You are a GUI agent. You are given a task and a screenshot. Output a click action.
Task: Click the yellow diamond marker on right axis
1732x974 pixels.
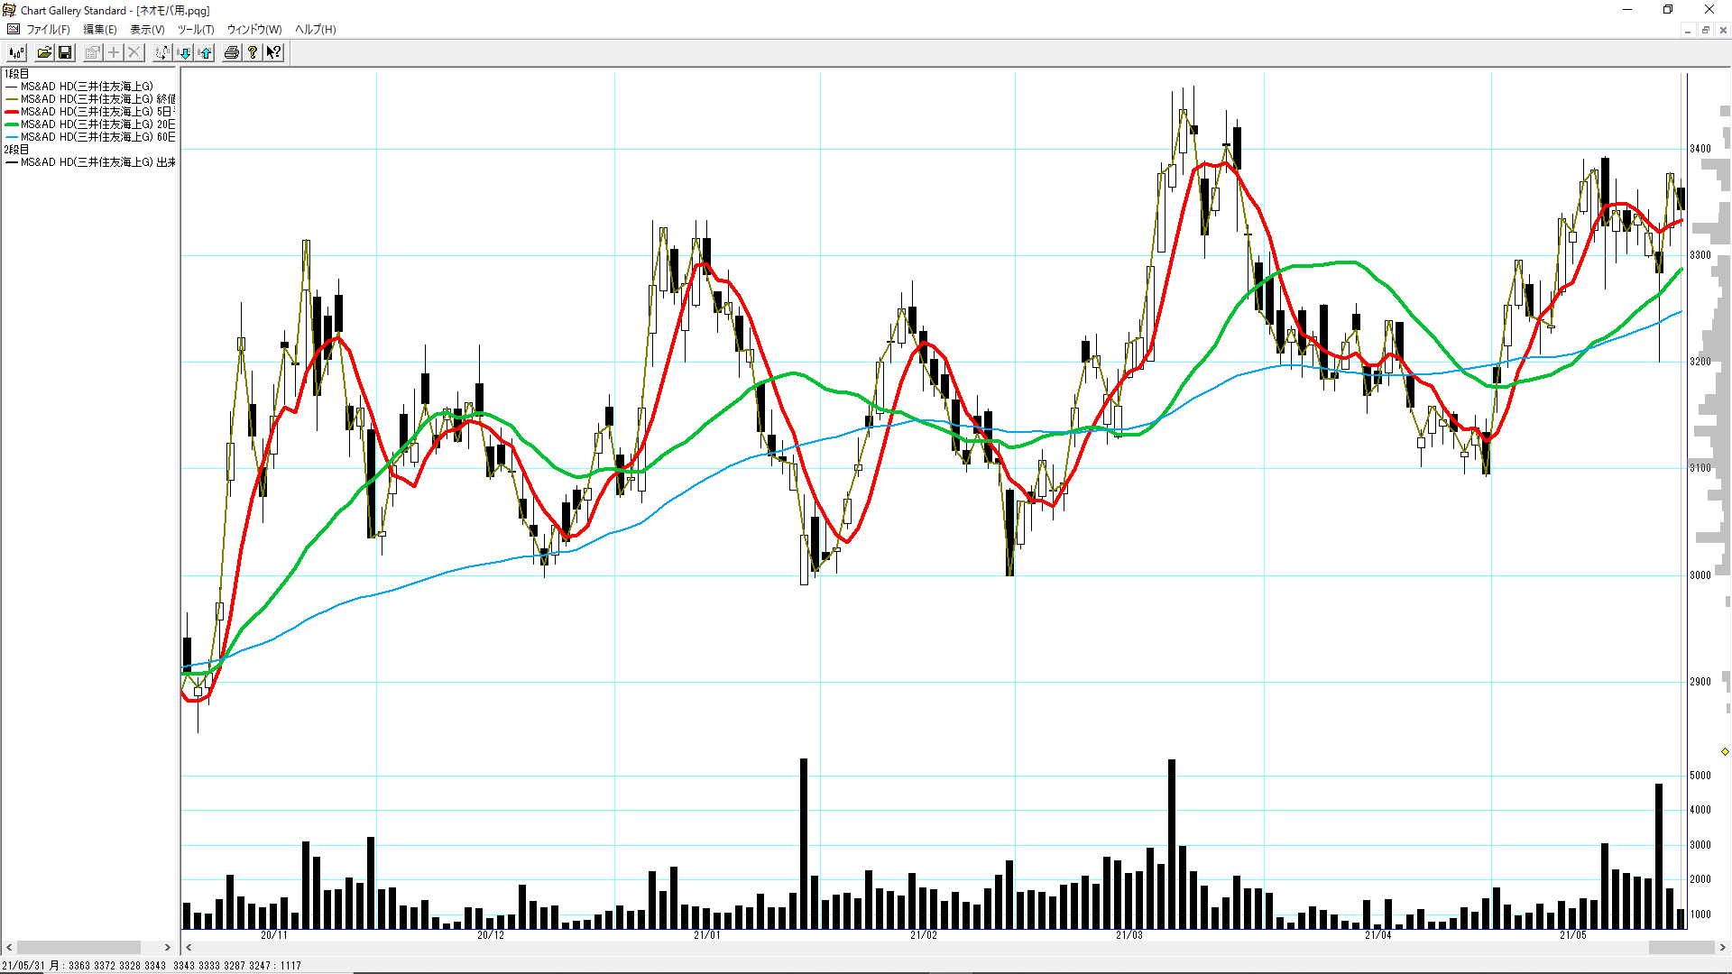(1725, 751)
